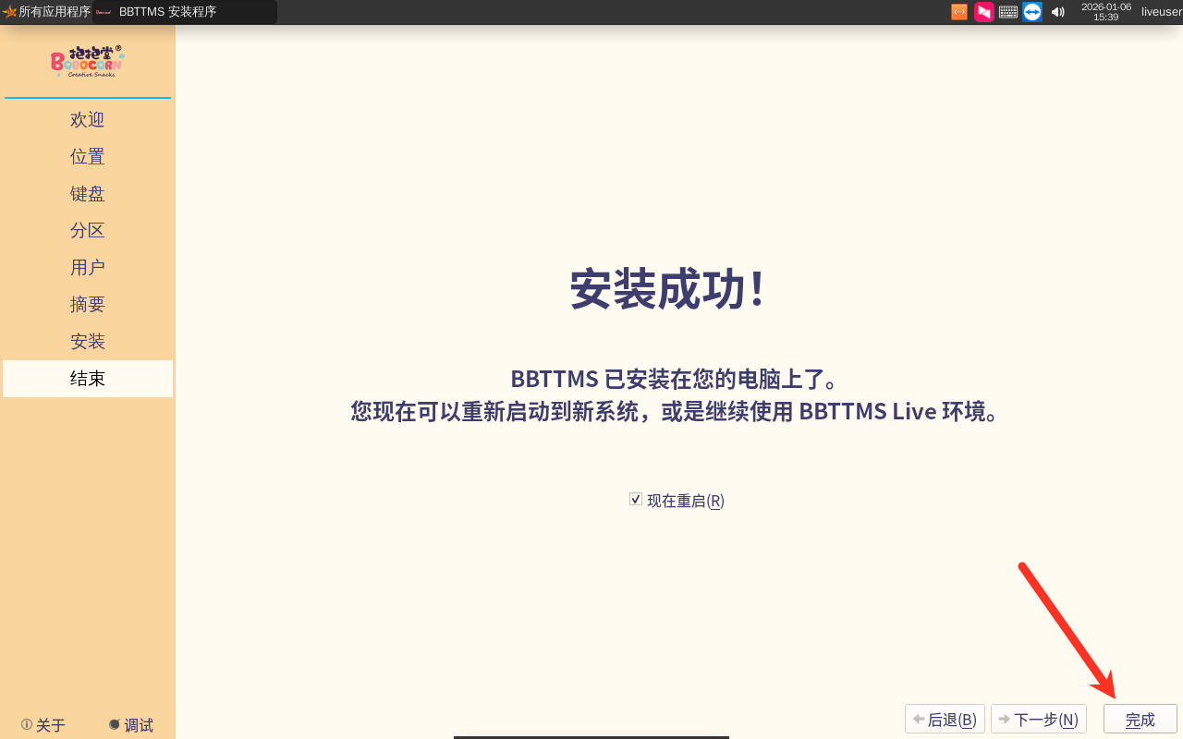Open the 关于 about link

tap(43, 725)
